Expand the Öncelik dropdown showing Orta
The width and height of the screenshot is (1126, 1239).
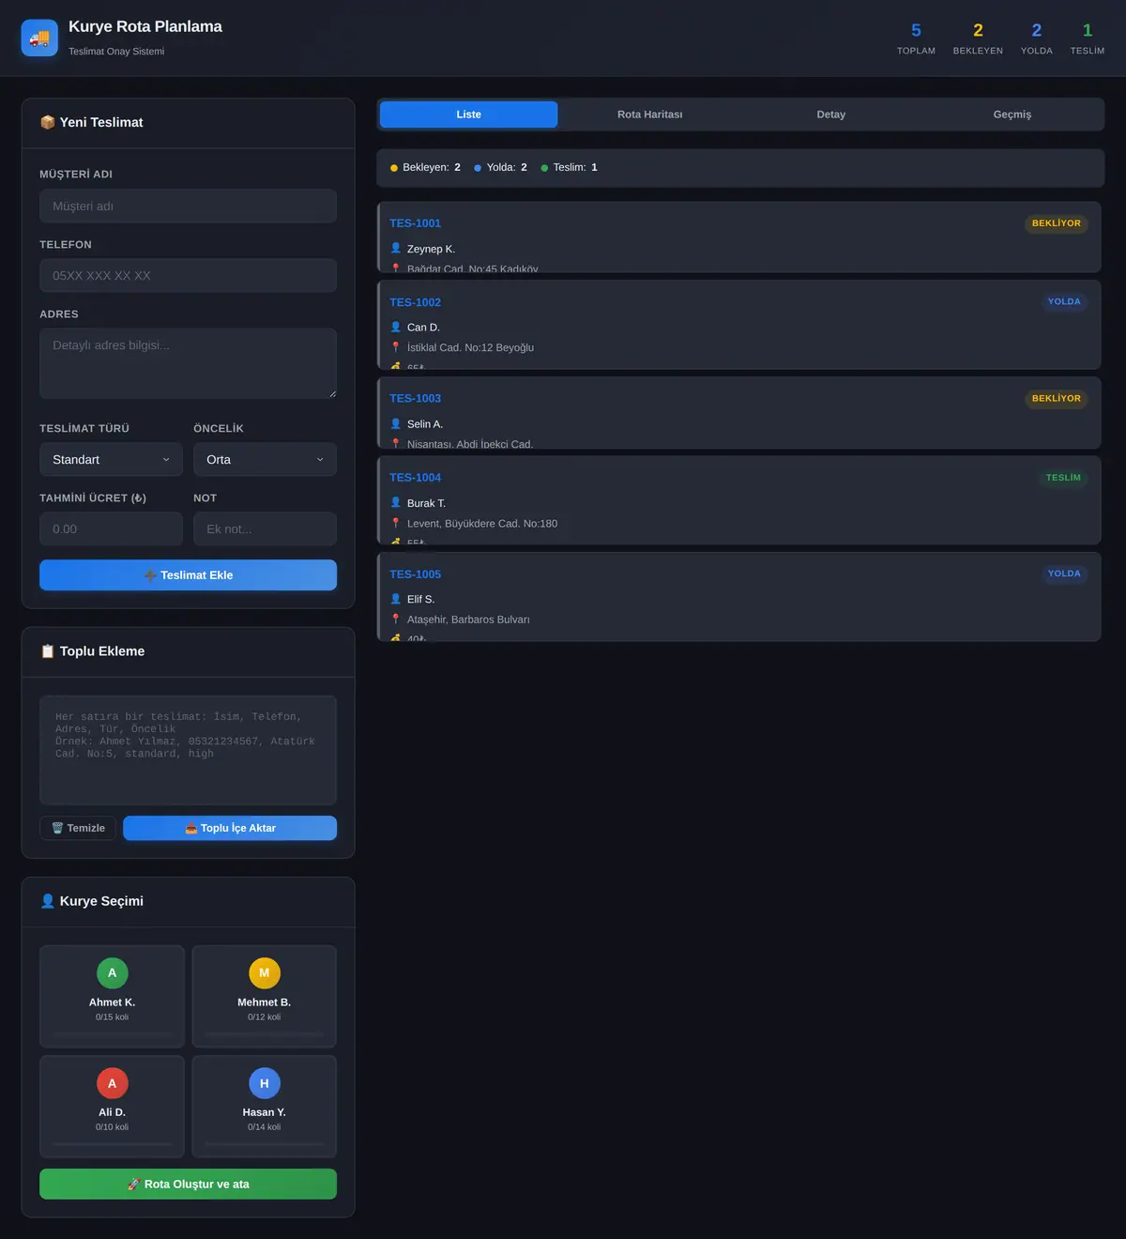pos(265,460)
